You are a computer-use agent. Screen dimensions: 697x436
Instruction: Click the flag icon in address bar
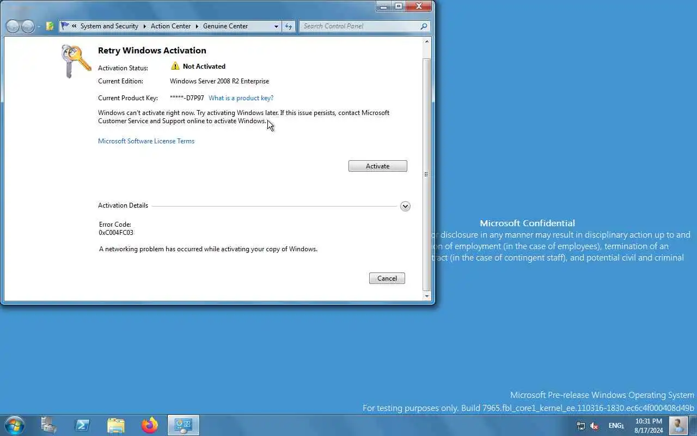[x=65, y=26]
